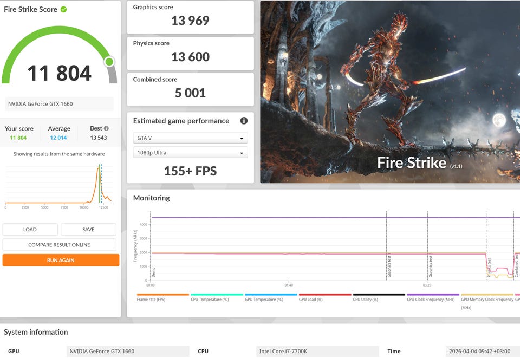Click the score distribution chart peak
This screenshot has height=358, width=520.
99,168
